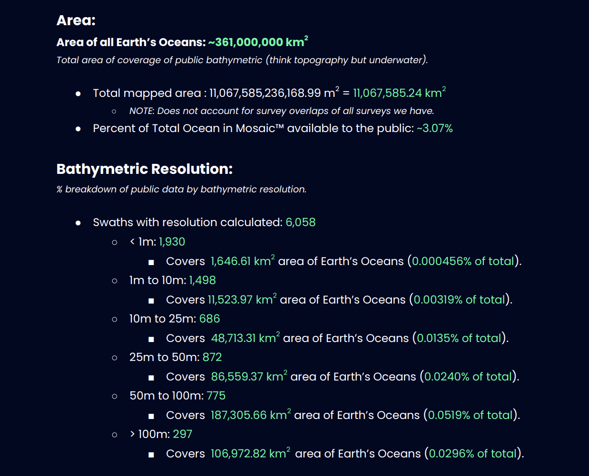Select the '6,058' swath count
Viewport: 589px width, 476px height.
(x=301, y=222)
